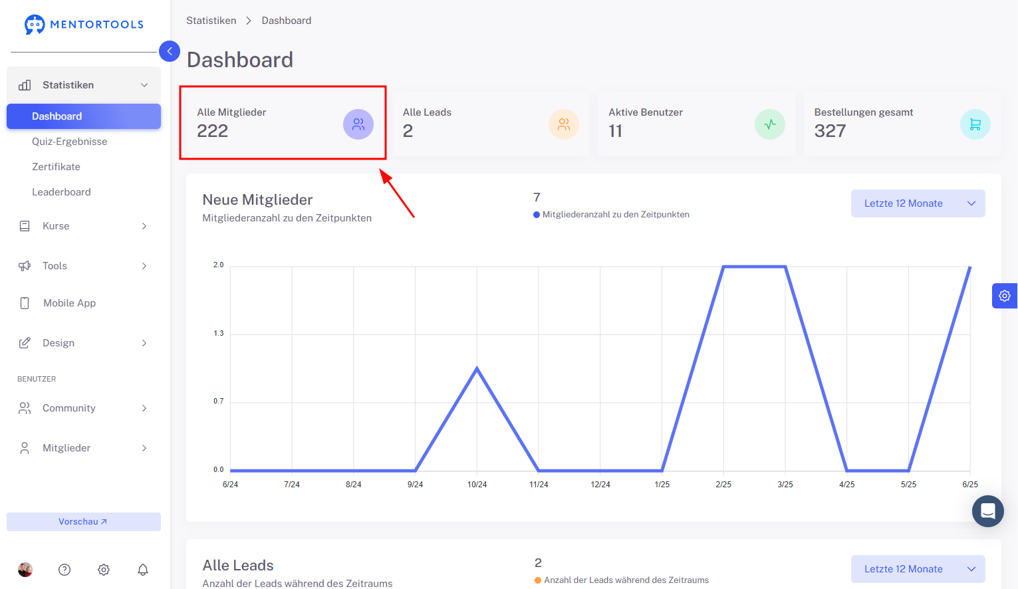This screenshot has height=589, width=1018.
Task: Expand the Kurse submenu
Action: [84, 226]
